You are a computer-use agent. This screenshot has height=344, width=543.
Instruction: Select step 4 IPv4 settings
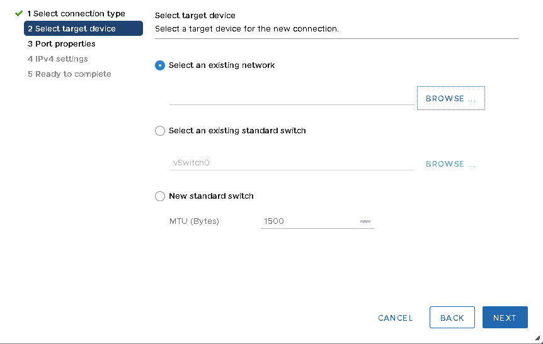58,58
